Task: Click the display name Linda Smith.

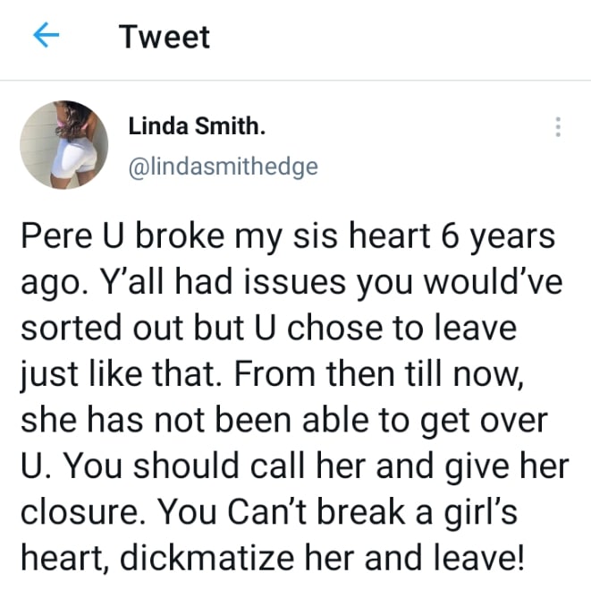Action: (197, 127)
